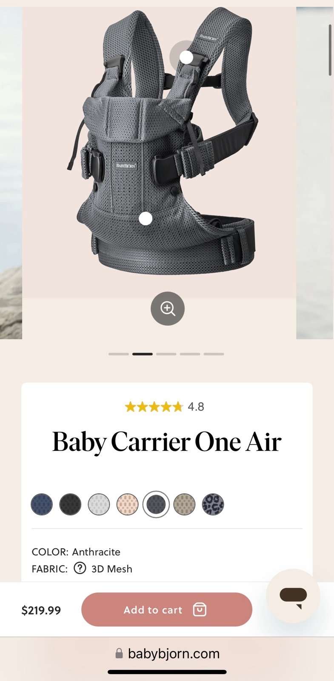Tap the 4.8 rating score link
This screenshot has width=334, height=681.
click(196, 407)
